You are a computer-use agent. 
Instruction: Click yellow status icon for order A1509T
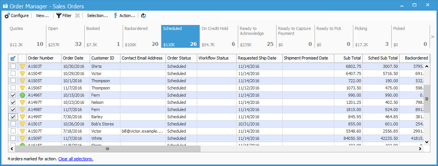click(x=22, y=138)
